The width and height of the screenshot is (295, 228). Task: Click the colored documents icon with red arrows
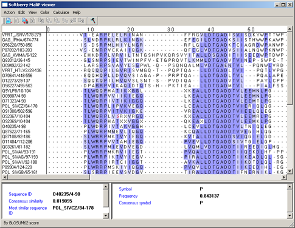click(25, 21)
